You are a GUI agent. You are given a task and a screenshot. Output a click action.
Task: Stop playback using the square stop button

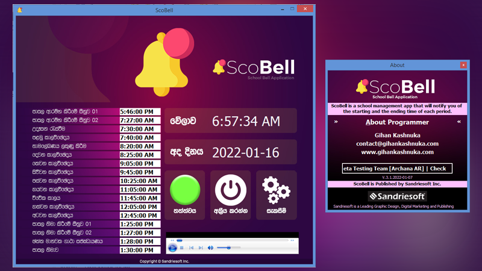[182, 248]
